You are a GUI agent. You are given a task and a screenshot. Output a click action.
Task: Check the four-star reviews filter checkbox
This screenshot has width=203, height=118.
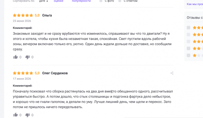tap(188, 34)
